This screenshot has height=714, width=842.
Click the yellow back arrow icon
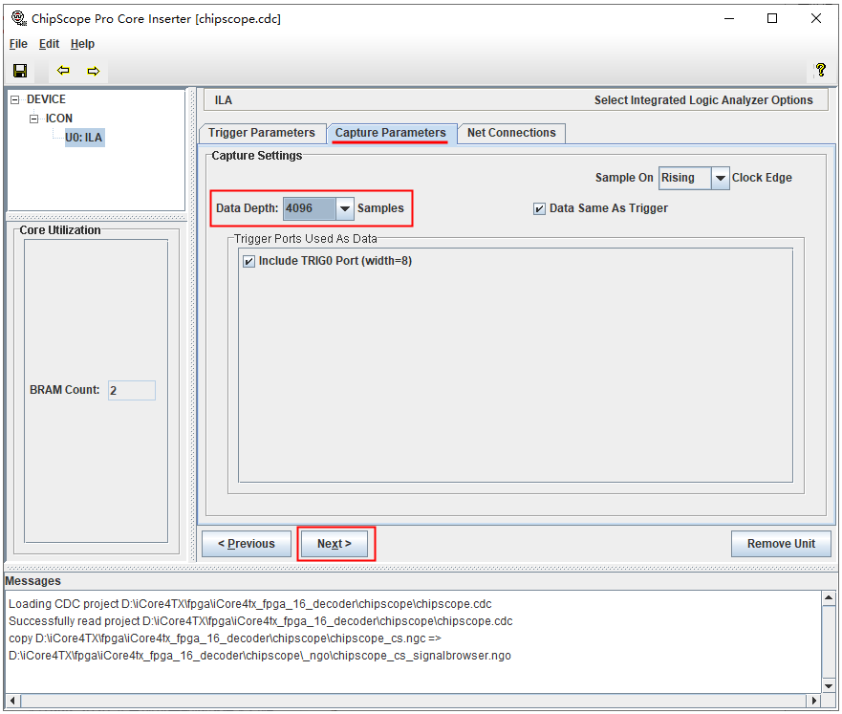coord(63,71)
